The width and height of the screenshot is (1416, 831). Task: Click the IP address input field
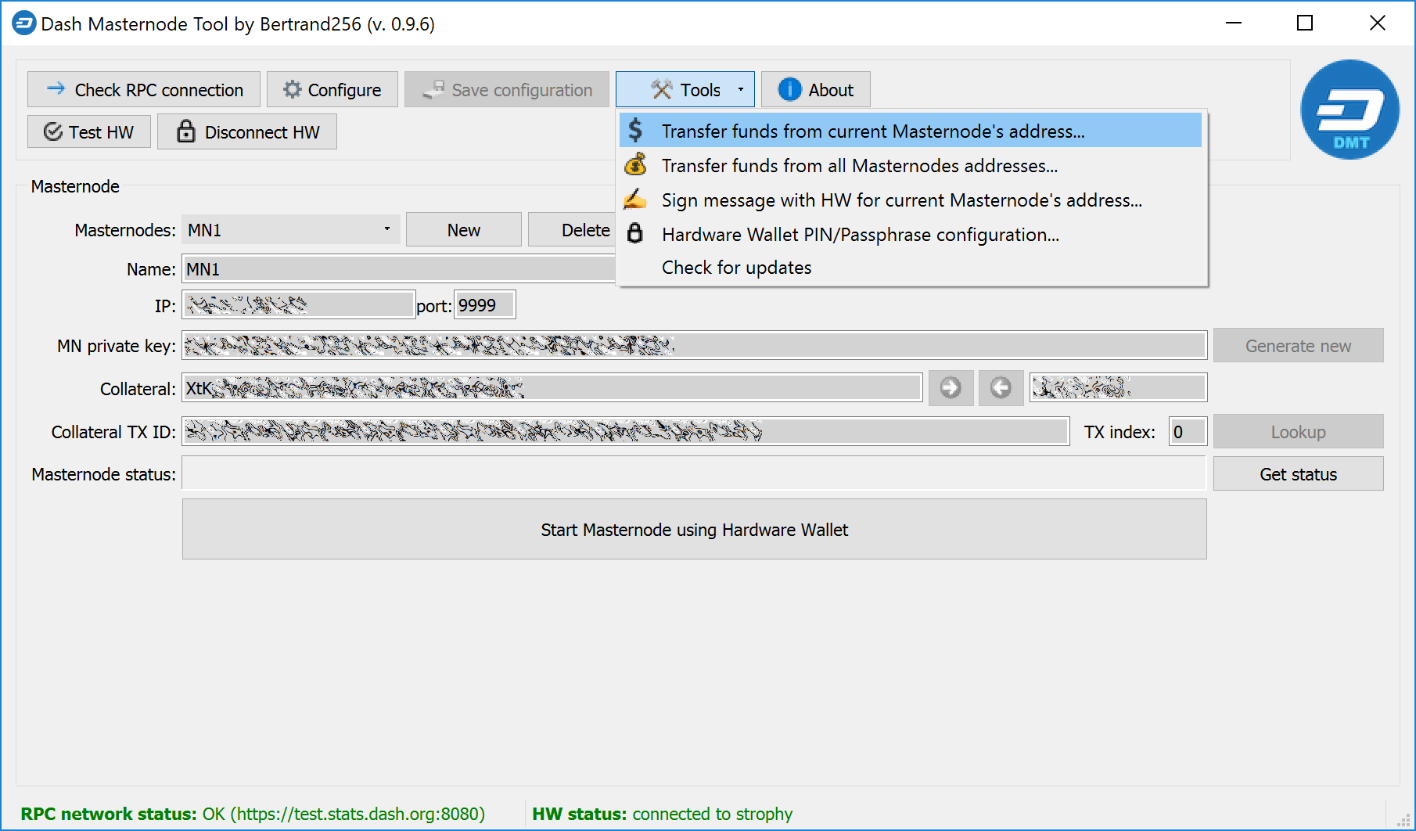(298, 305)
